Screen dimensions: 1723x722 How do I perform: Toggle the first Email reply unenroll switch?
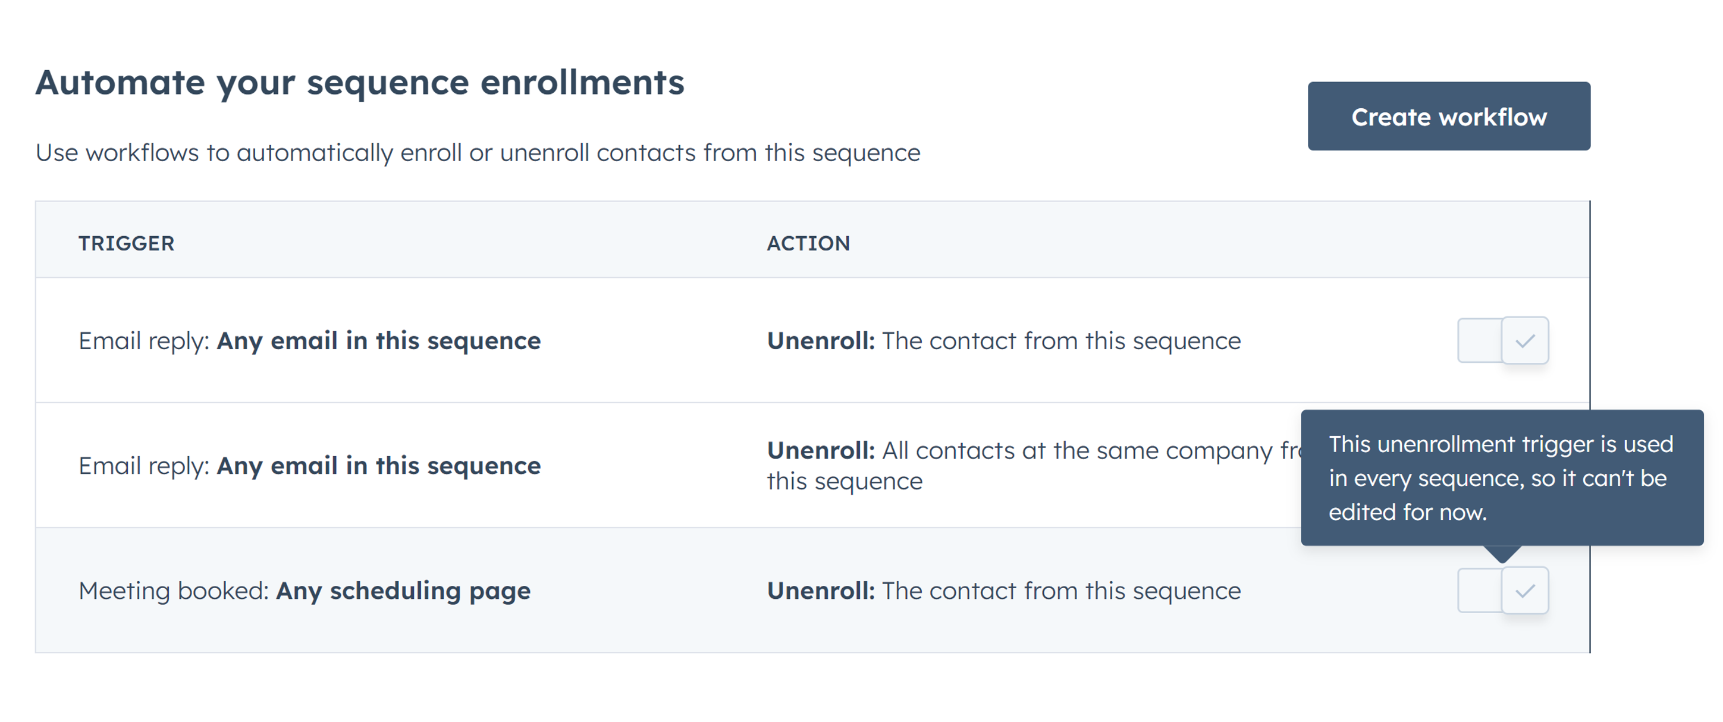pyautogui.click(x=1502, y=341)
